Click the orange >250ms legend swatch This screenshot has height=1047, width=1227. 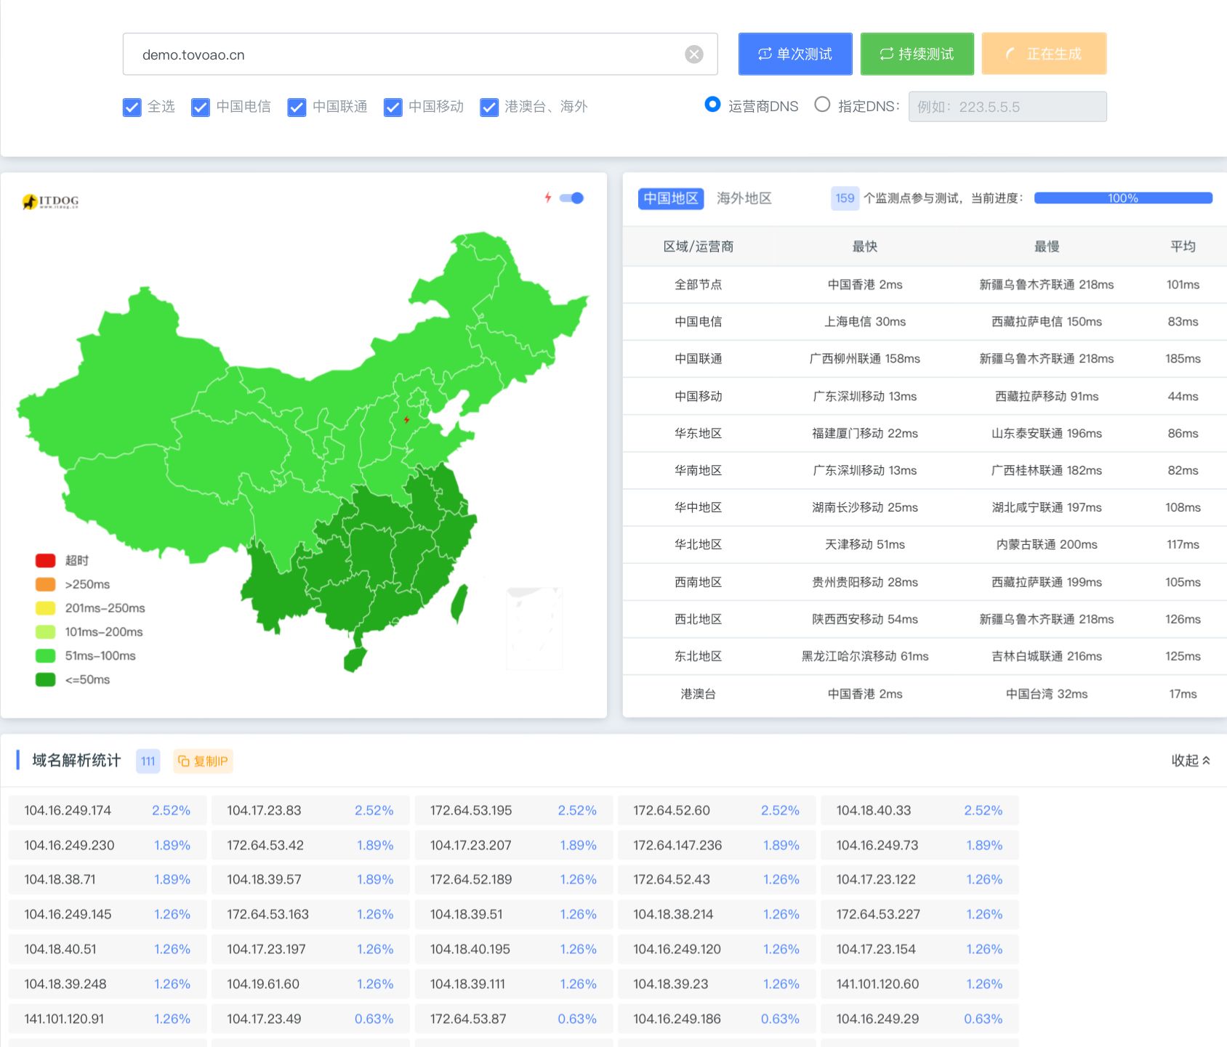46,584
